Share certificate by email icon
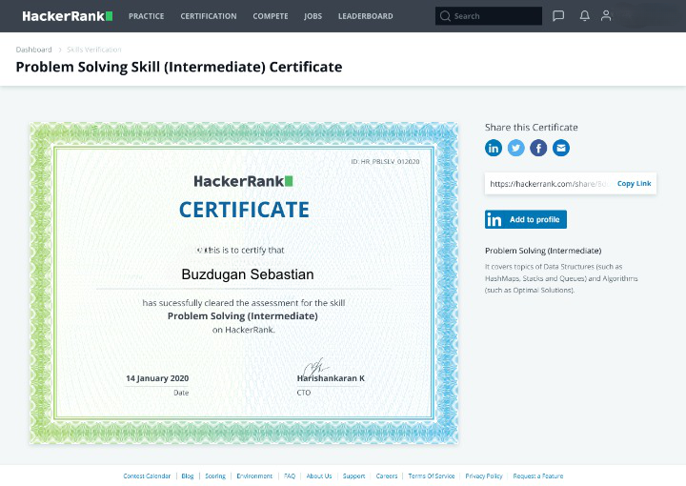Screen dimensions: 686x486 click(x=561, y=148)
